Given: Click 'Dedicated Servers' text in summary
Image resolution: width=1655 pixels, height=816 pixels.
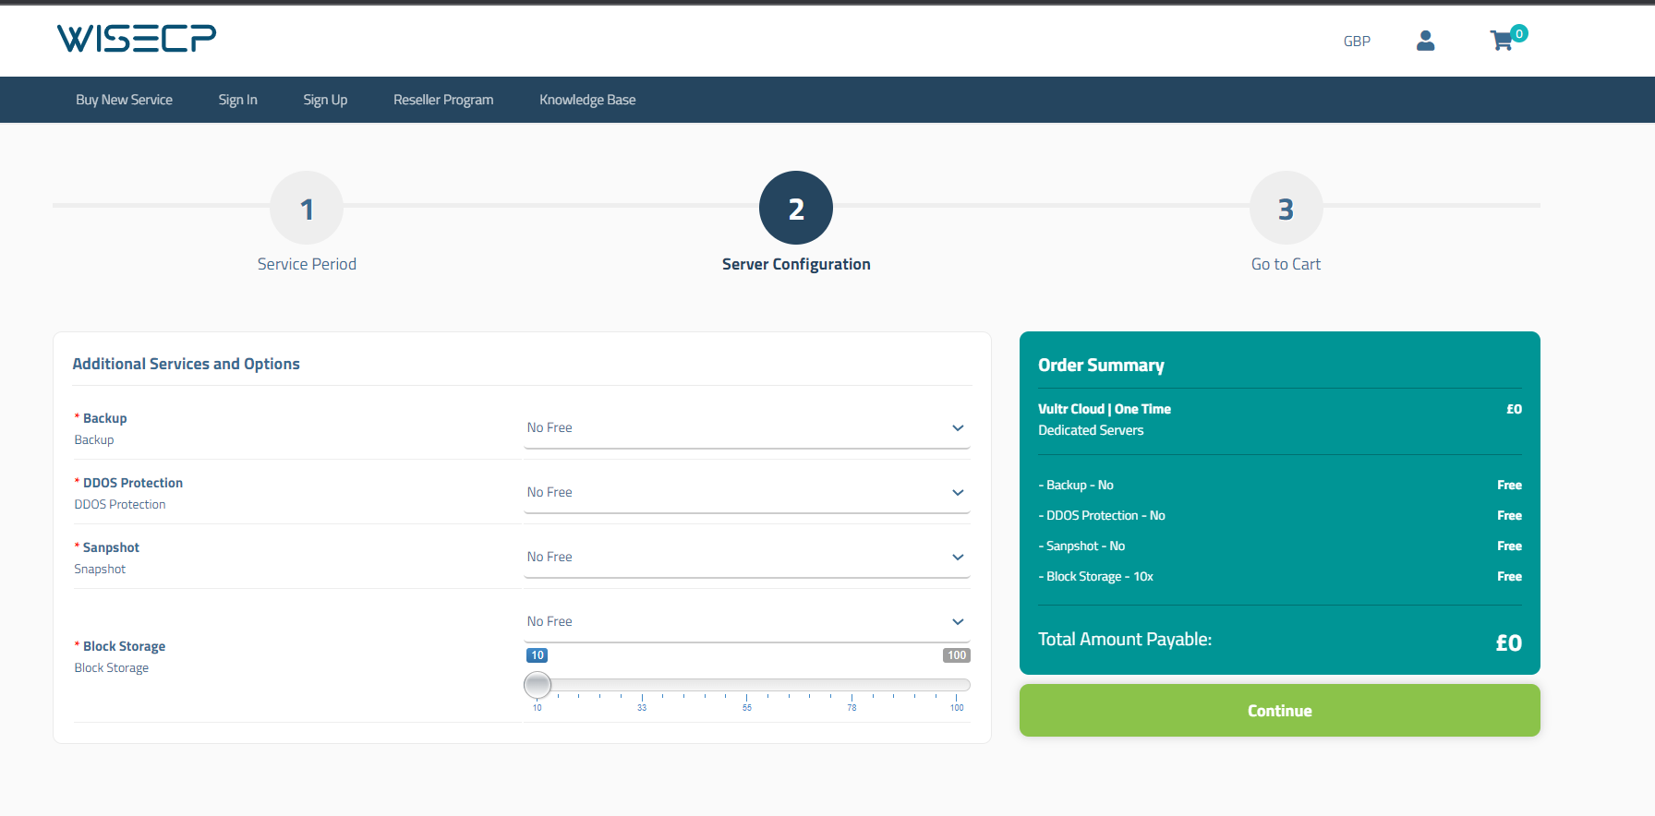Looking at the screenshot, I should [1091, 430].
